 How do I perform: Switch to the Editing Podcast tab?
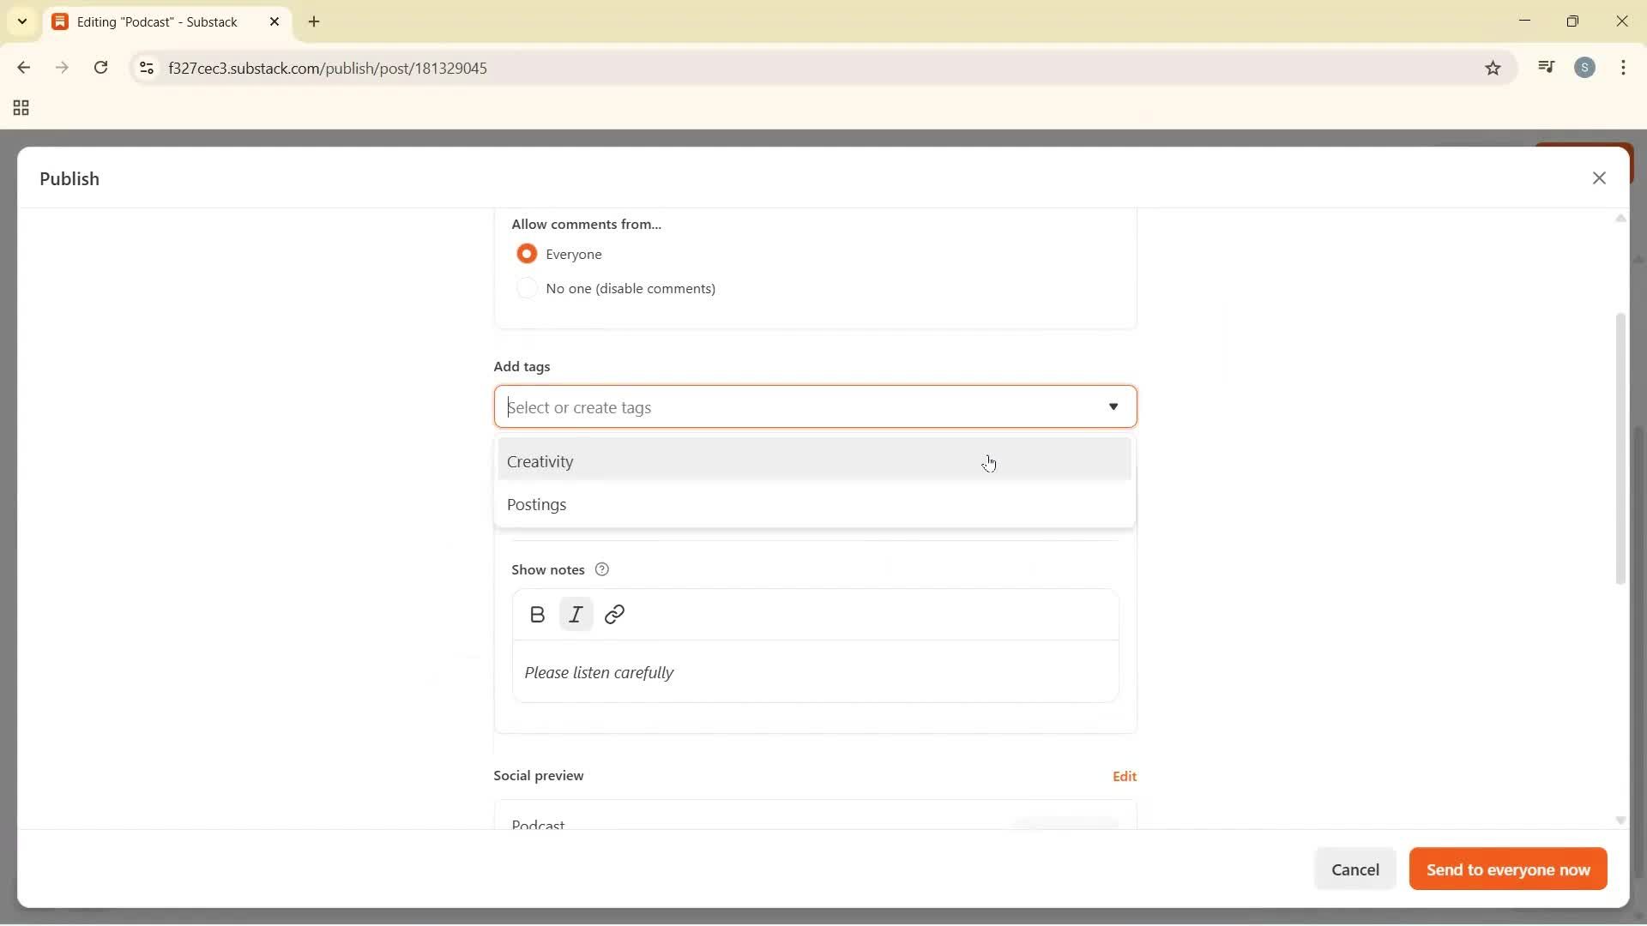pos(154,21)
